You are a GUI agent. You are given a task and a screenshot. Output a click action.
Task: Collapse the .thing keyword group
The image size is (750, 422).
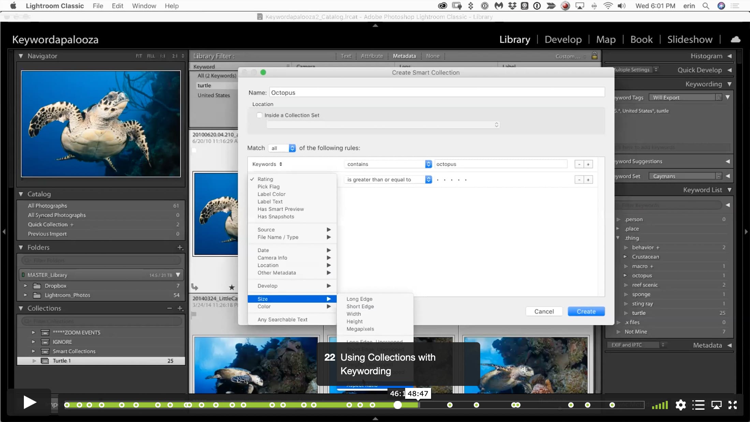[x=618, y=238]
